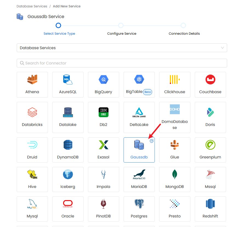Select the Impala antelope icon
The image size is (234, 227).
[103, 174]
